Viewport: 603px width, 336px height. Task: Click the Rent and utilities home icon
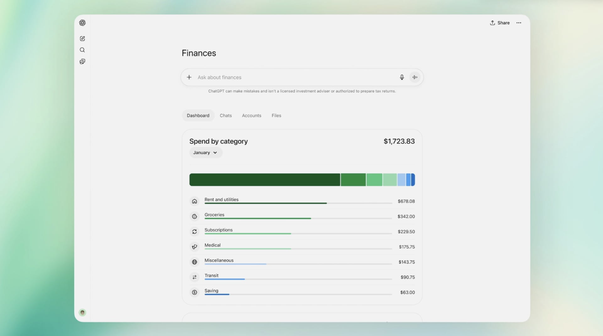pyautogui.click(x=194, y=201)
